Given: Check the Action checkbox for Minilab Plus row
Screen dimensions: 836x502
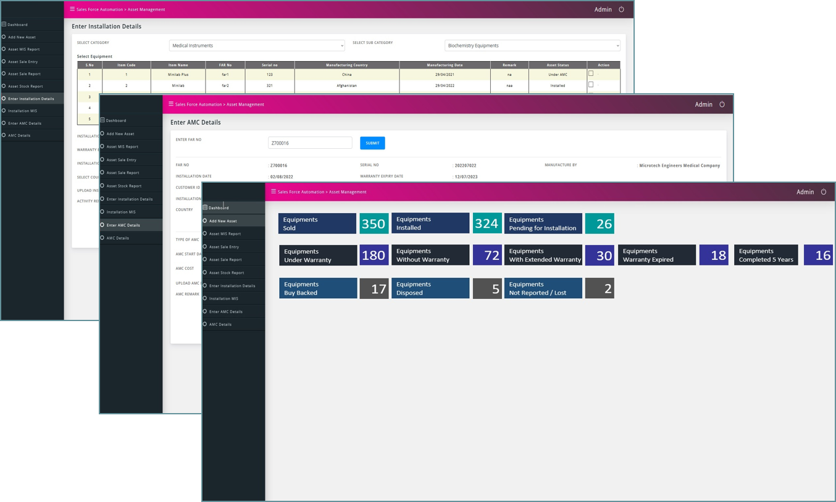Looking at the screenshot, I should [x=591, y=73].
